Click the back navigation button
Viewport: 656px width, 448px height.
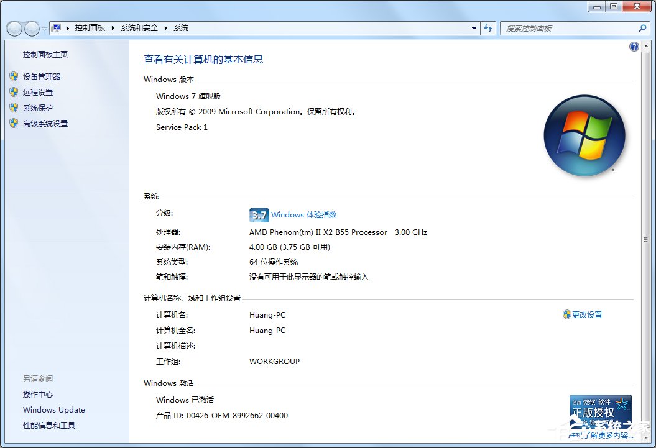pyautogui.click(x=14, y=29)
